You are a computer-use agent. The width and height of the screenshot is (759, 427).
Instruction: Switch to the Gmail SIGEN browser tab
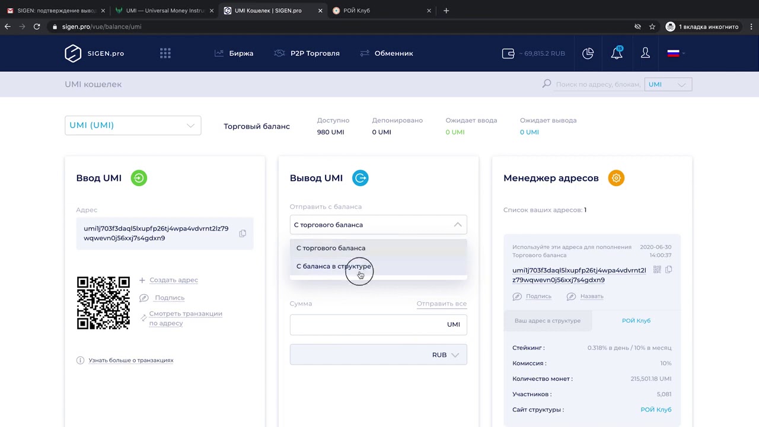[55, 11]
